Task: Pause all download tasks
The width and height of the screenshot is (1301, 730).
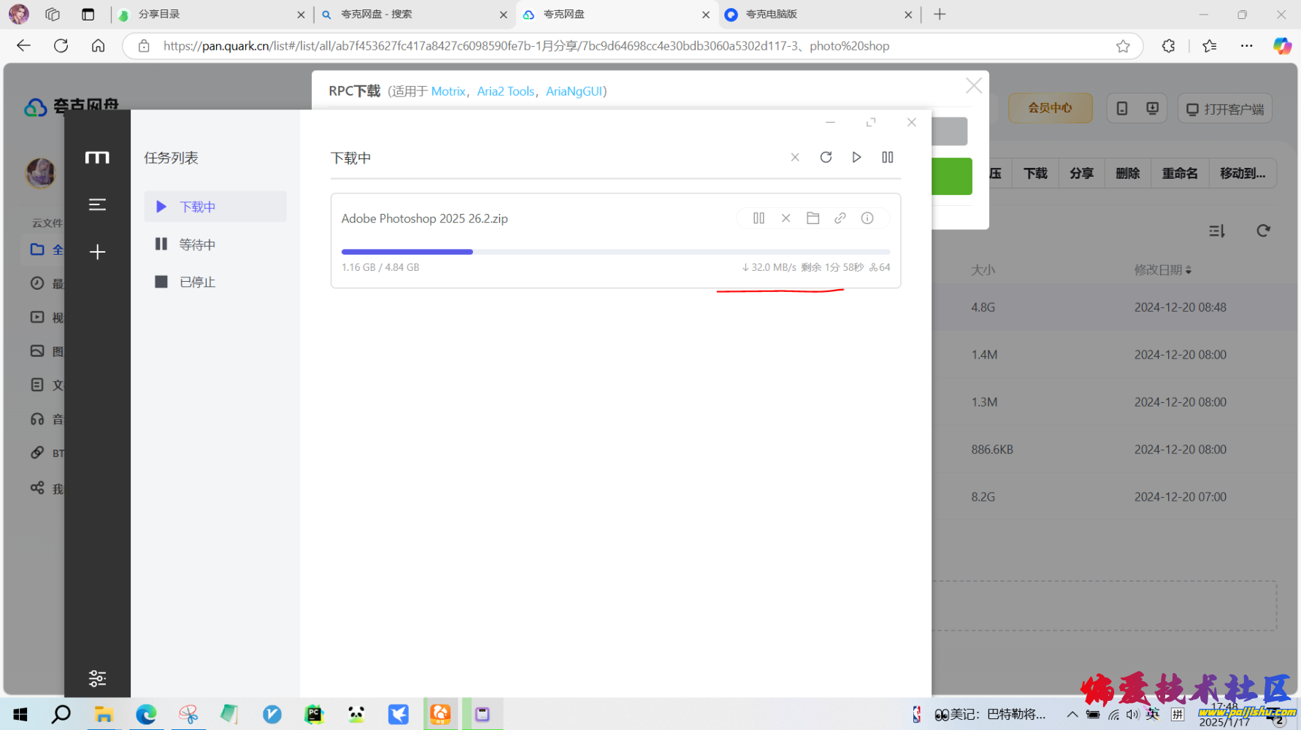Action: coord(887,158)
